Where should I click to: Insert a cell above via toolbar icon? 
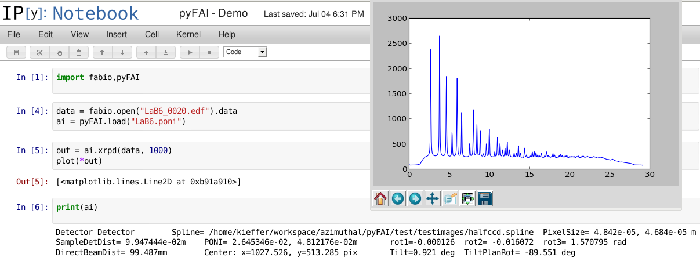point(146,52)
